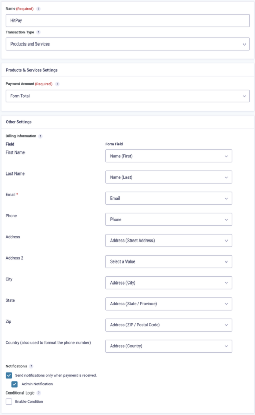Open the Address (City) dropdown
This screenshot has width=255, height=415.
tap(168, 283)
